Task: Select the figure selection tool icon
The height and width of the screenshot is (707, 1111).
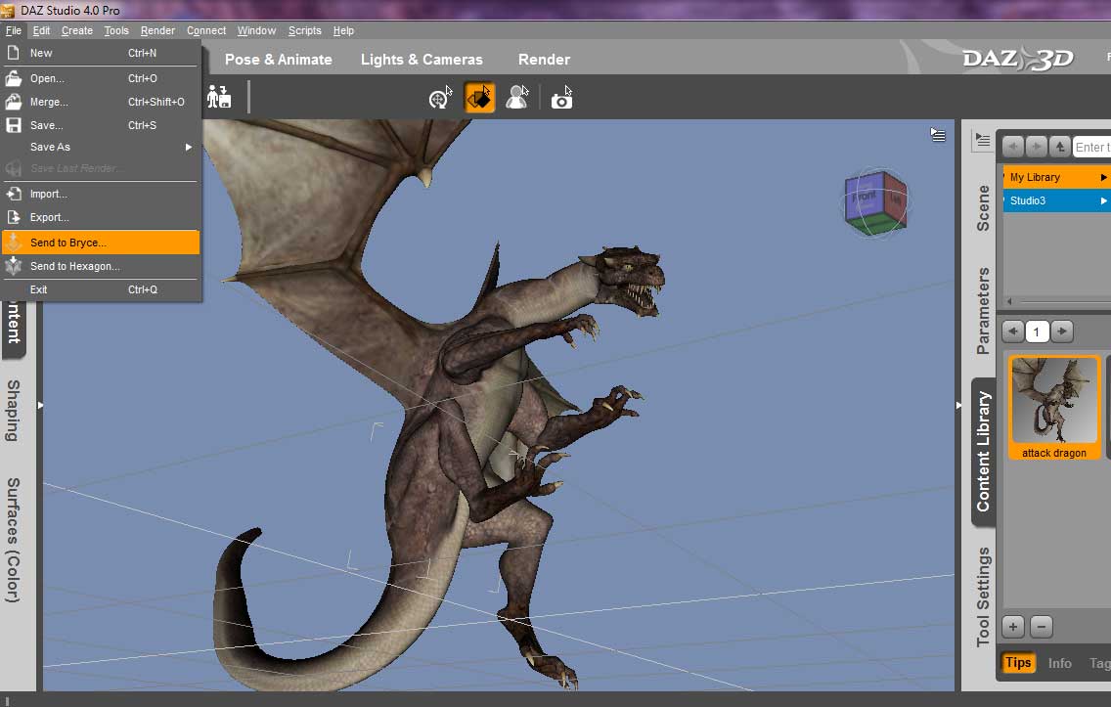Action: [x=517, y=98]
